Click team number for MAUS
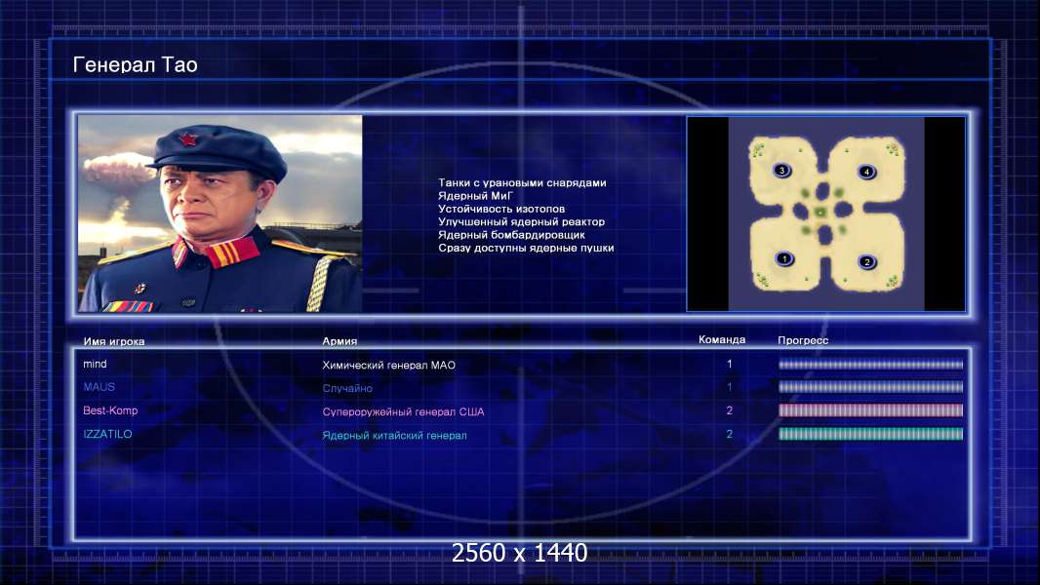 729,387
